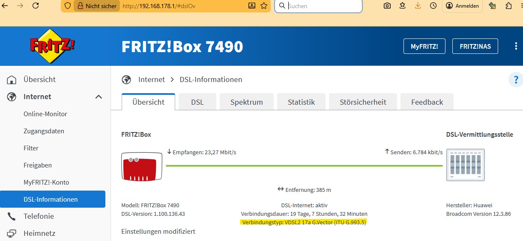Click the pencil extension icon
This screenshot has height=241, width=523.
click(492, 6)
